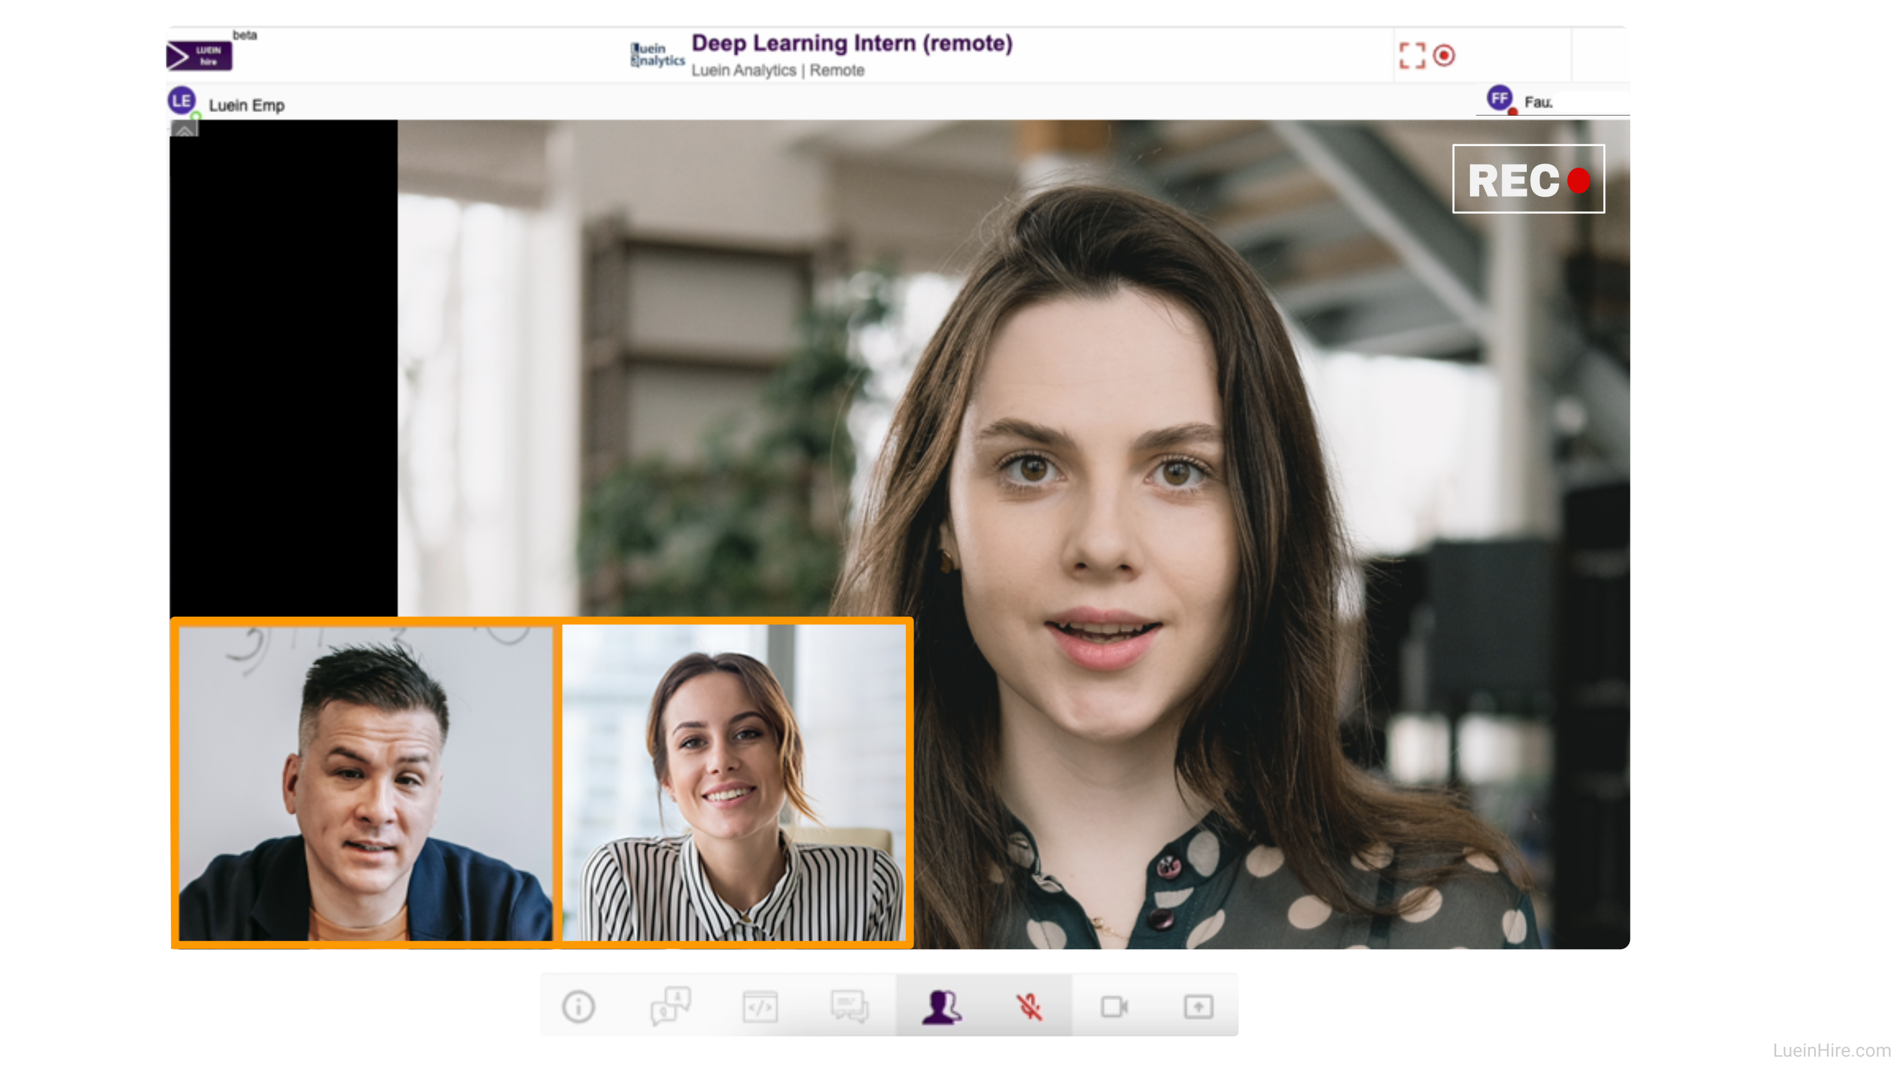Click the Deep Learning Intern (remote) title
The height and width of the screenshot is (1068, 1899).
coord(851,43)
